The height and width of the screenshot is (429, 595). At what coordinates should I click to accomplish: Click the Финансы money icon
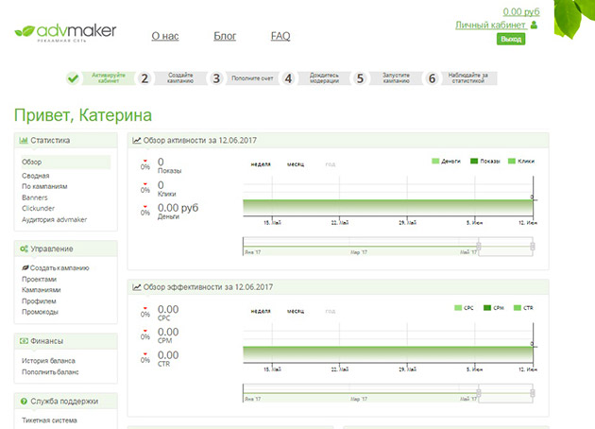[x=24, y=341]
